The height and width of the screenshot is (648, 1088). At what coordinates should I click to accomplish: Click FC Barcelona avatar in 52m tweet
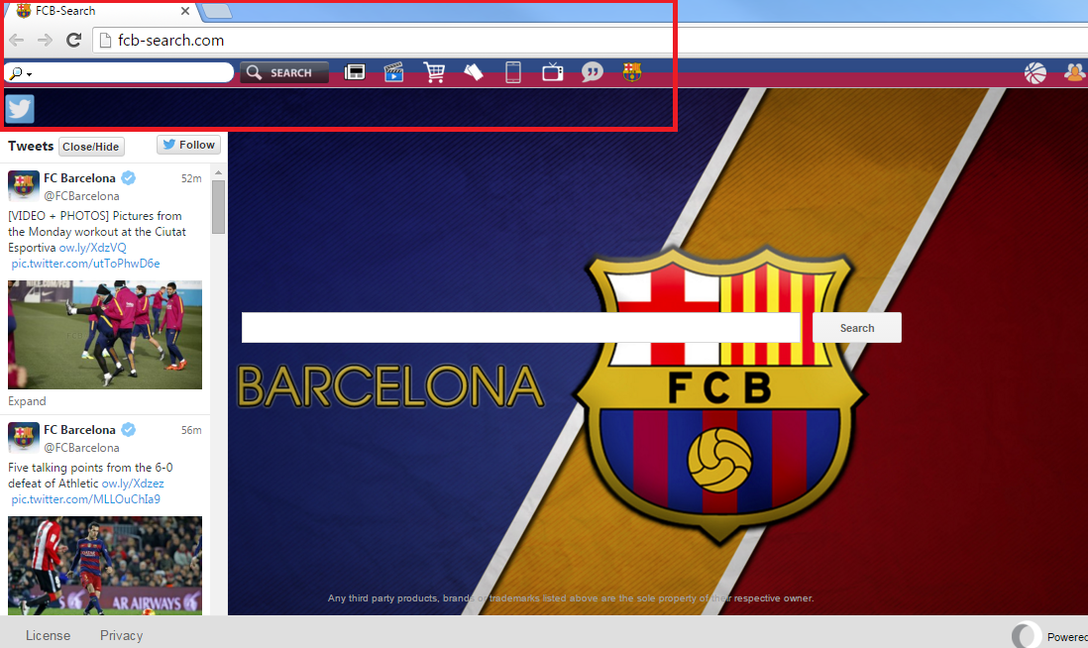pyautogui.click(x=23, y=185)
